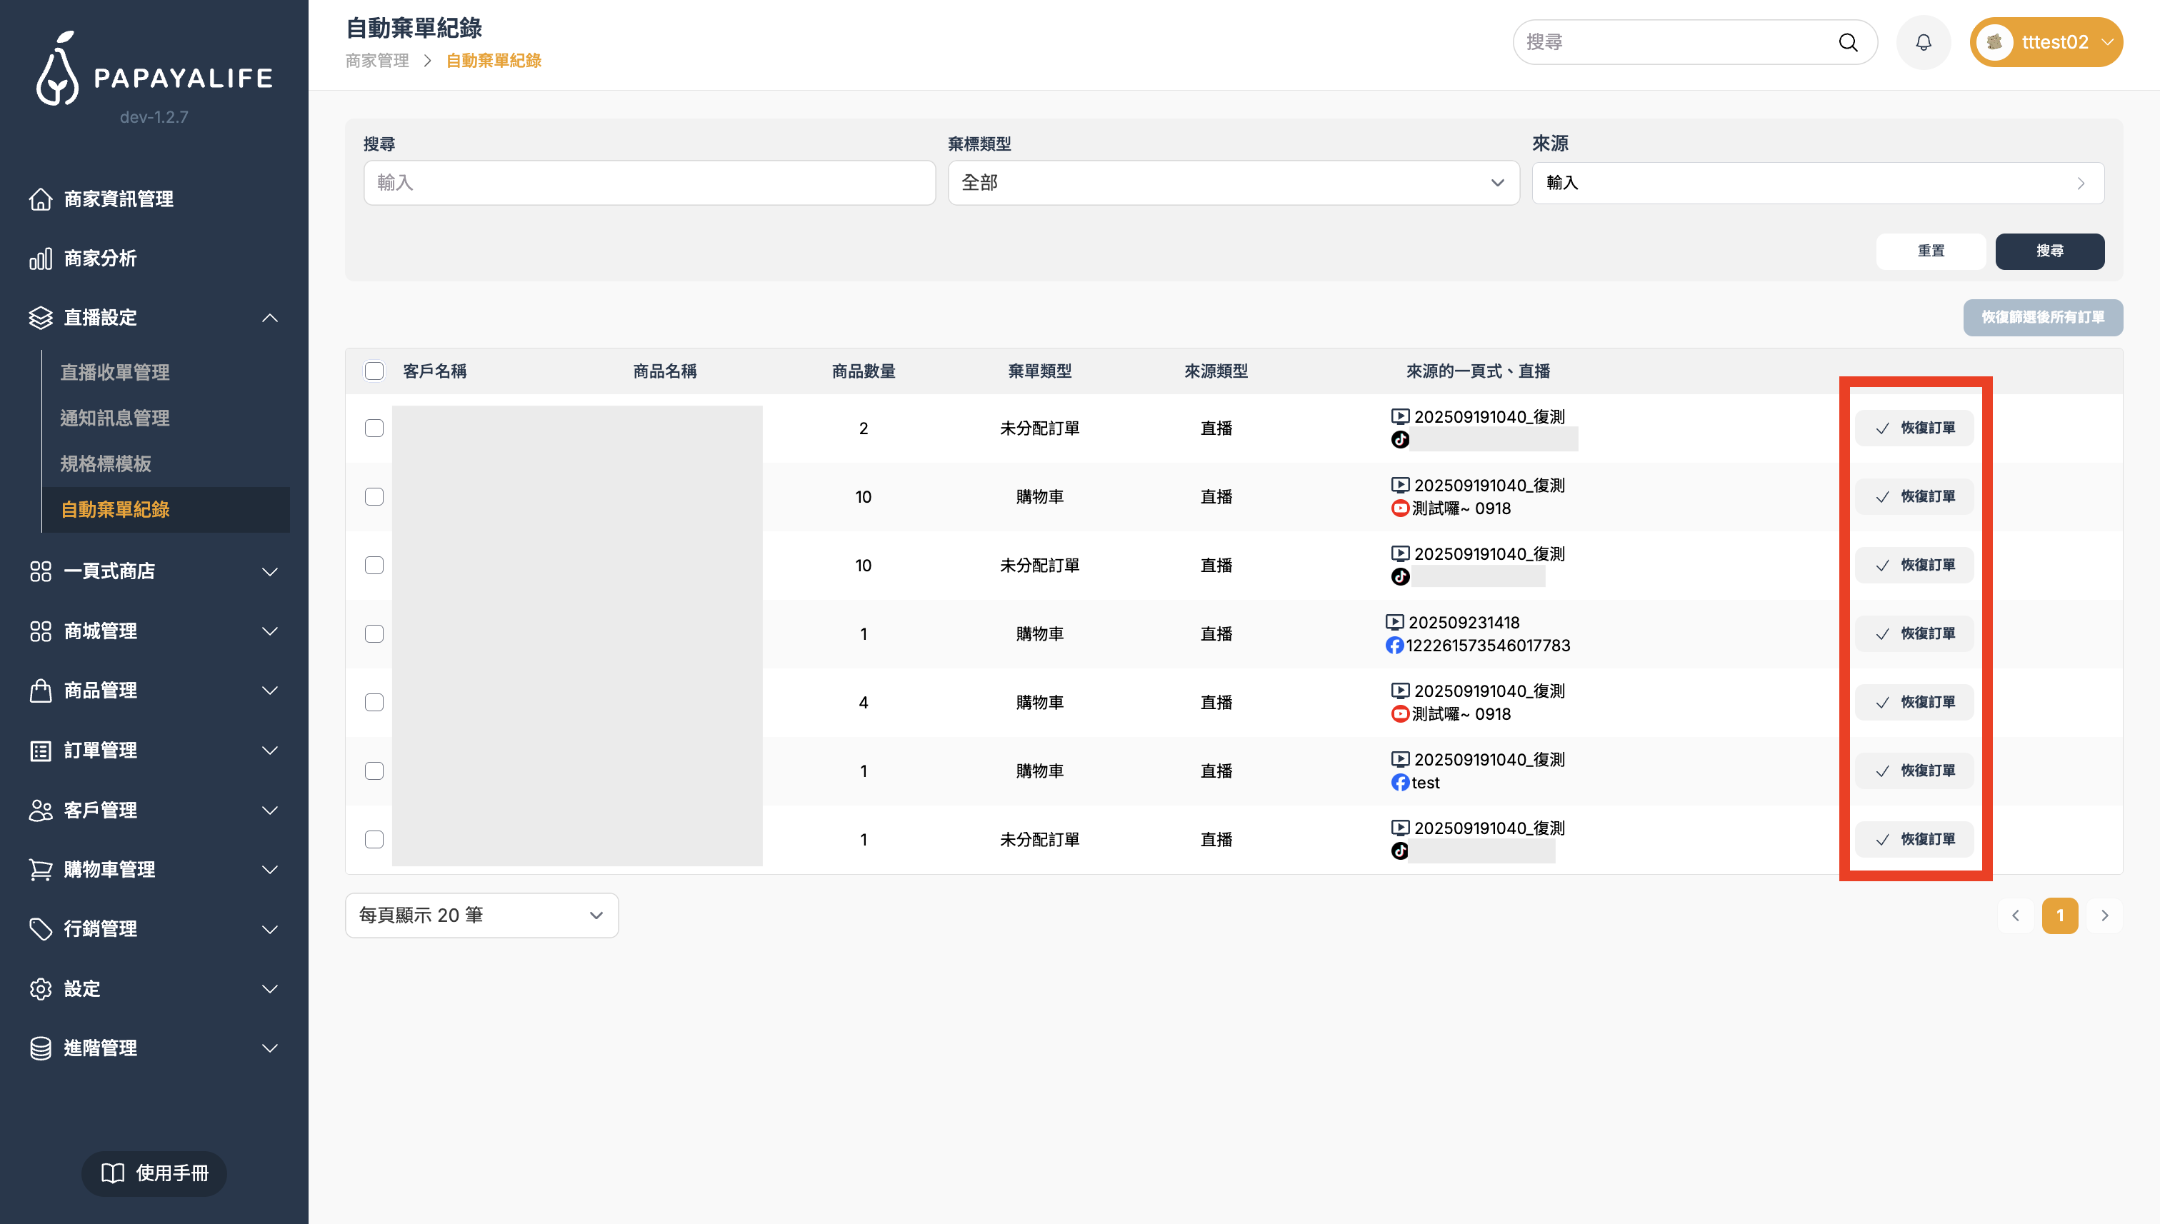
Task: Click the 搜尋 filter text input field
Action: coord(649,182)
